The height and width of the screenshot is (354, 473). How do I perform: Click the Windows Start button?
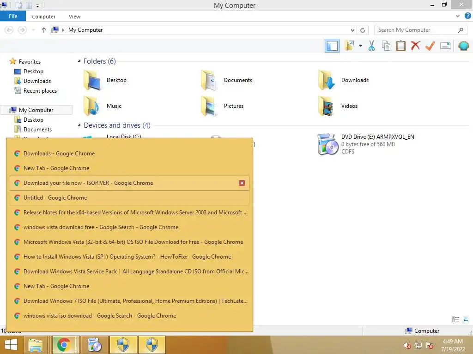point(11,345)
